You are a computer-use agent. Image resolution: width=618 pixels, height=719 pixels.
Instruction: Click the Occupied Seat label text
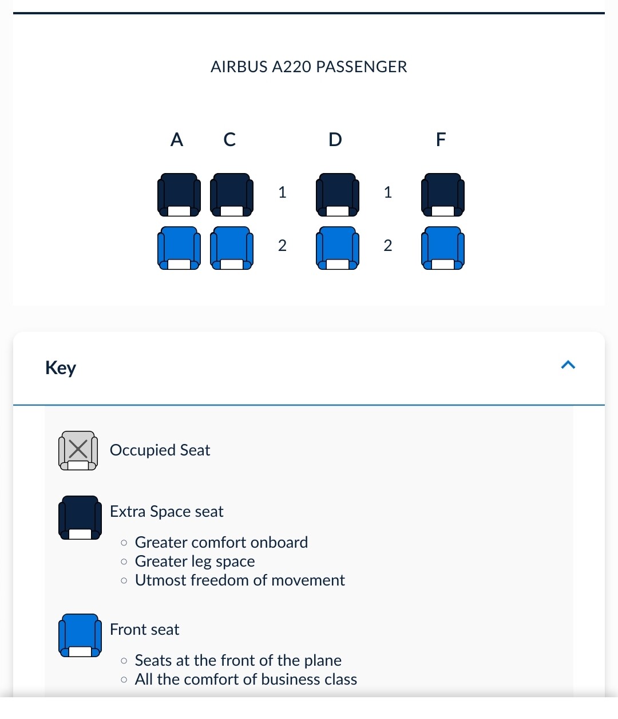160,450
